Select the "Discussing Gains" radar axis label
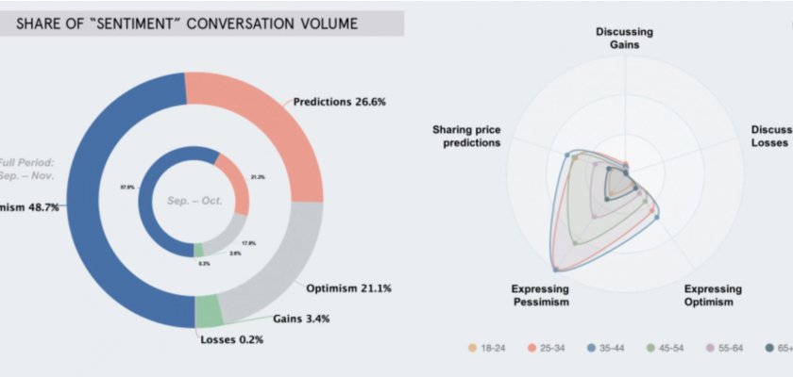The image size is (793, 377). pyautogui.click(x=623, y=37)
